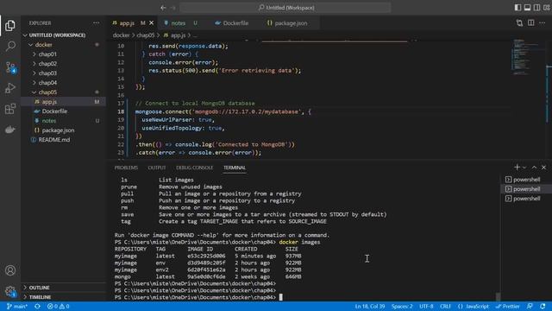Open the Accounts menu icon
Viewport: 552px width, 311px height.
(x=10, y=270)
